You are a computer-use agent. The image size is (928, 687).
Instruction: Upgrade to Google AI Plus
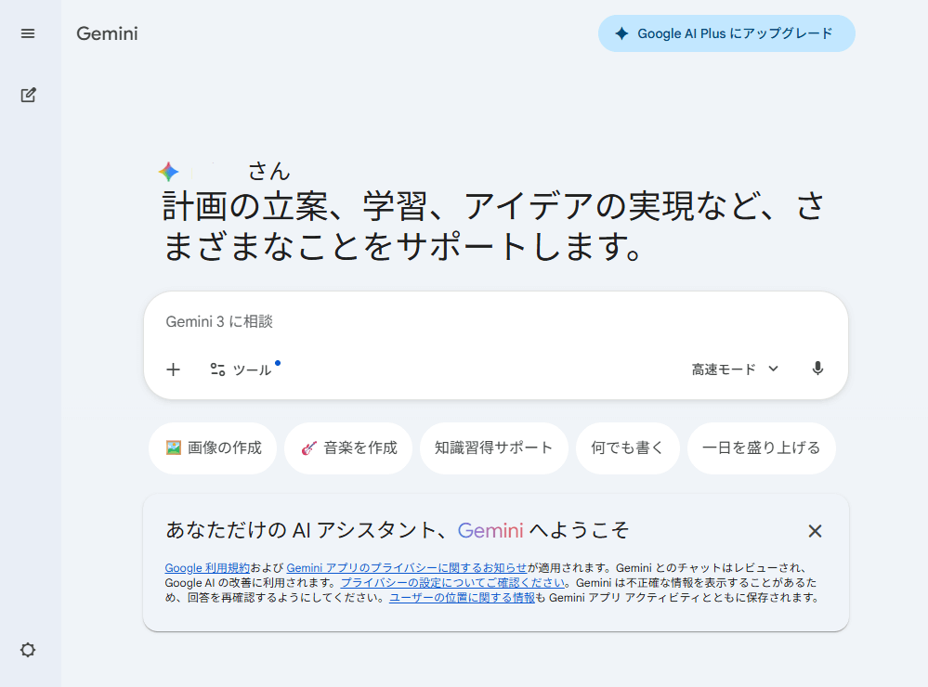tap(726, 33)
